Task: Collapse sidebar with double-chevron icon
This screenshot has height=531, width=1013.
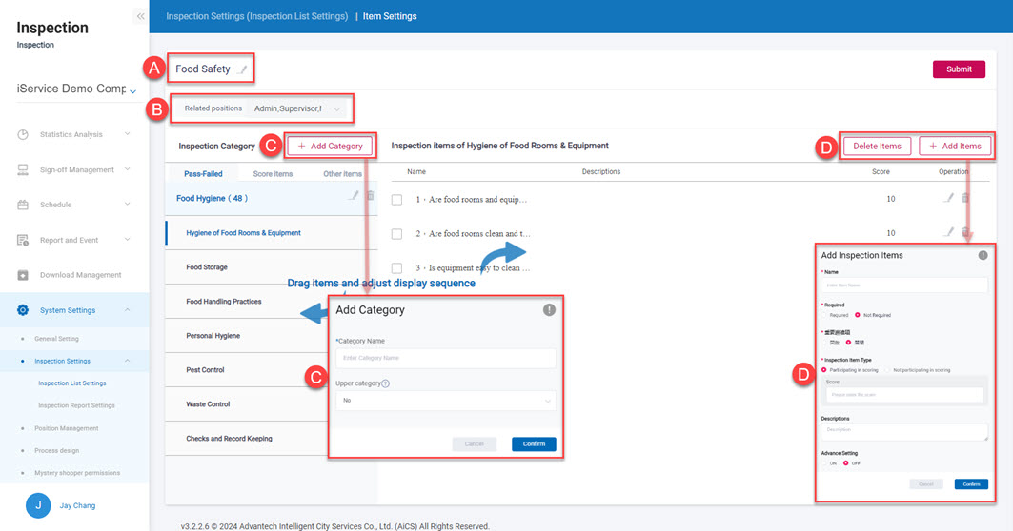Action: coord(140,16)
